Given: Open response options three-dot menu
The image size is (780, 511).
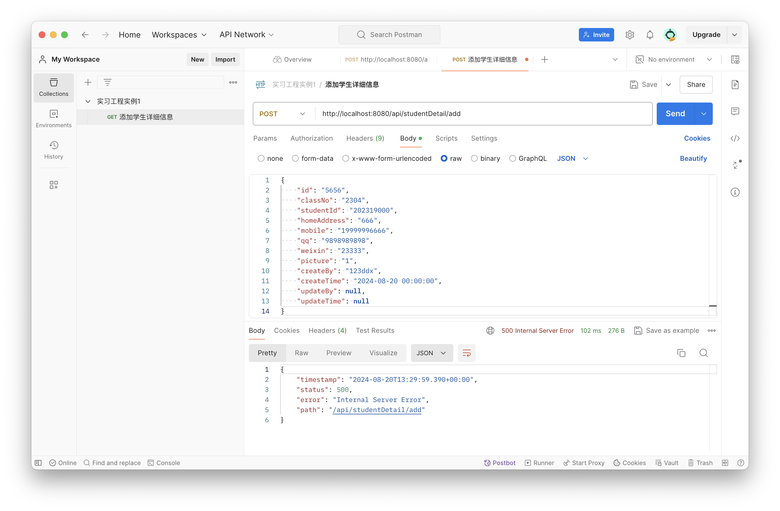Looking at the screenshot, I should (712, 331).
